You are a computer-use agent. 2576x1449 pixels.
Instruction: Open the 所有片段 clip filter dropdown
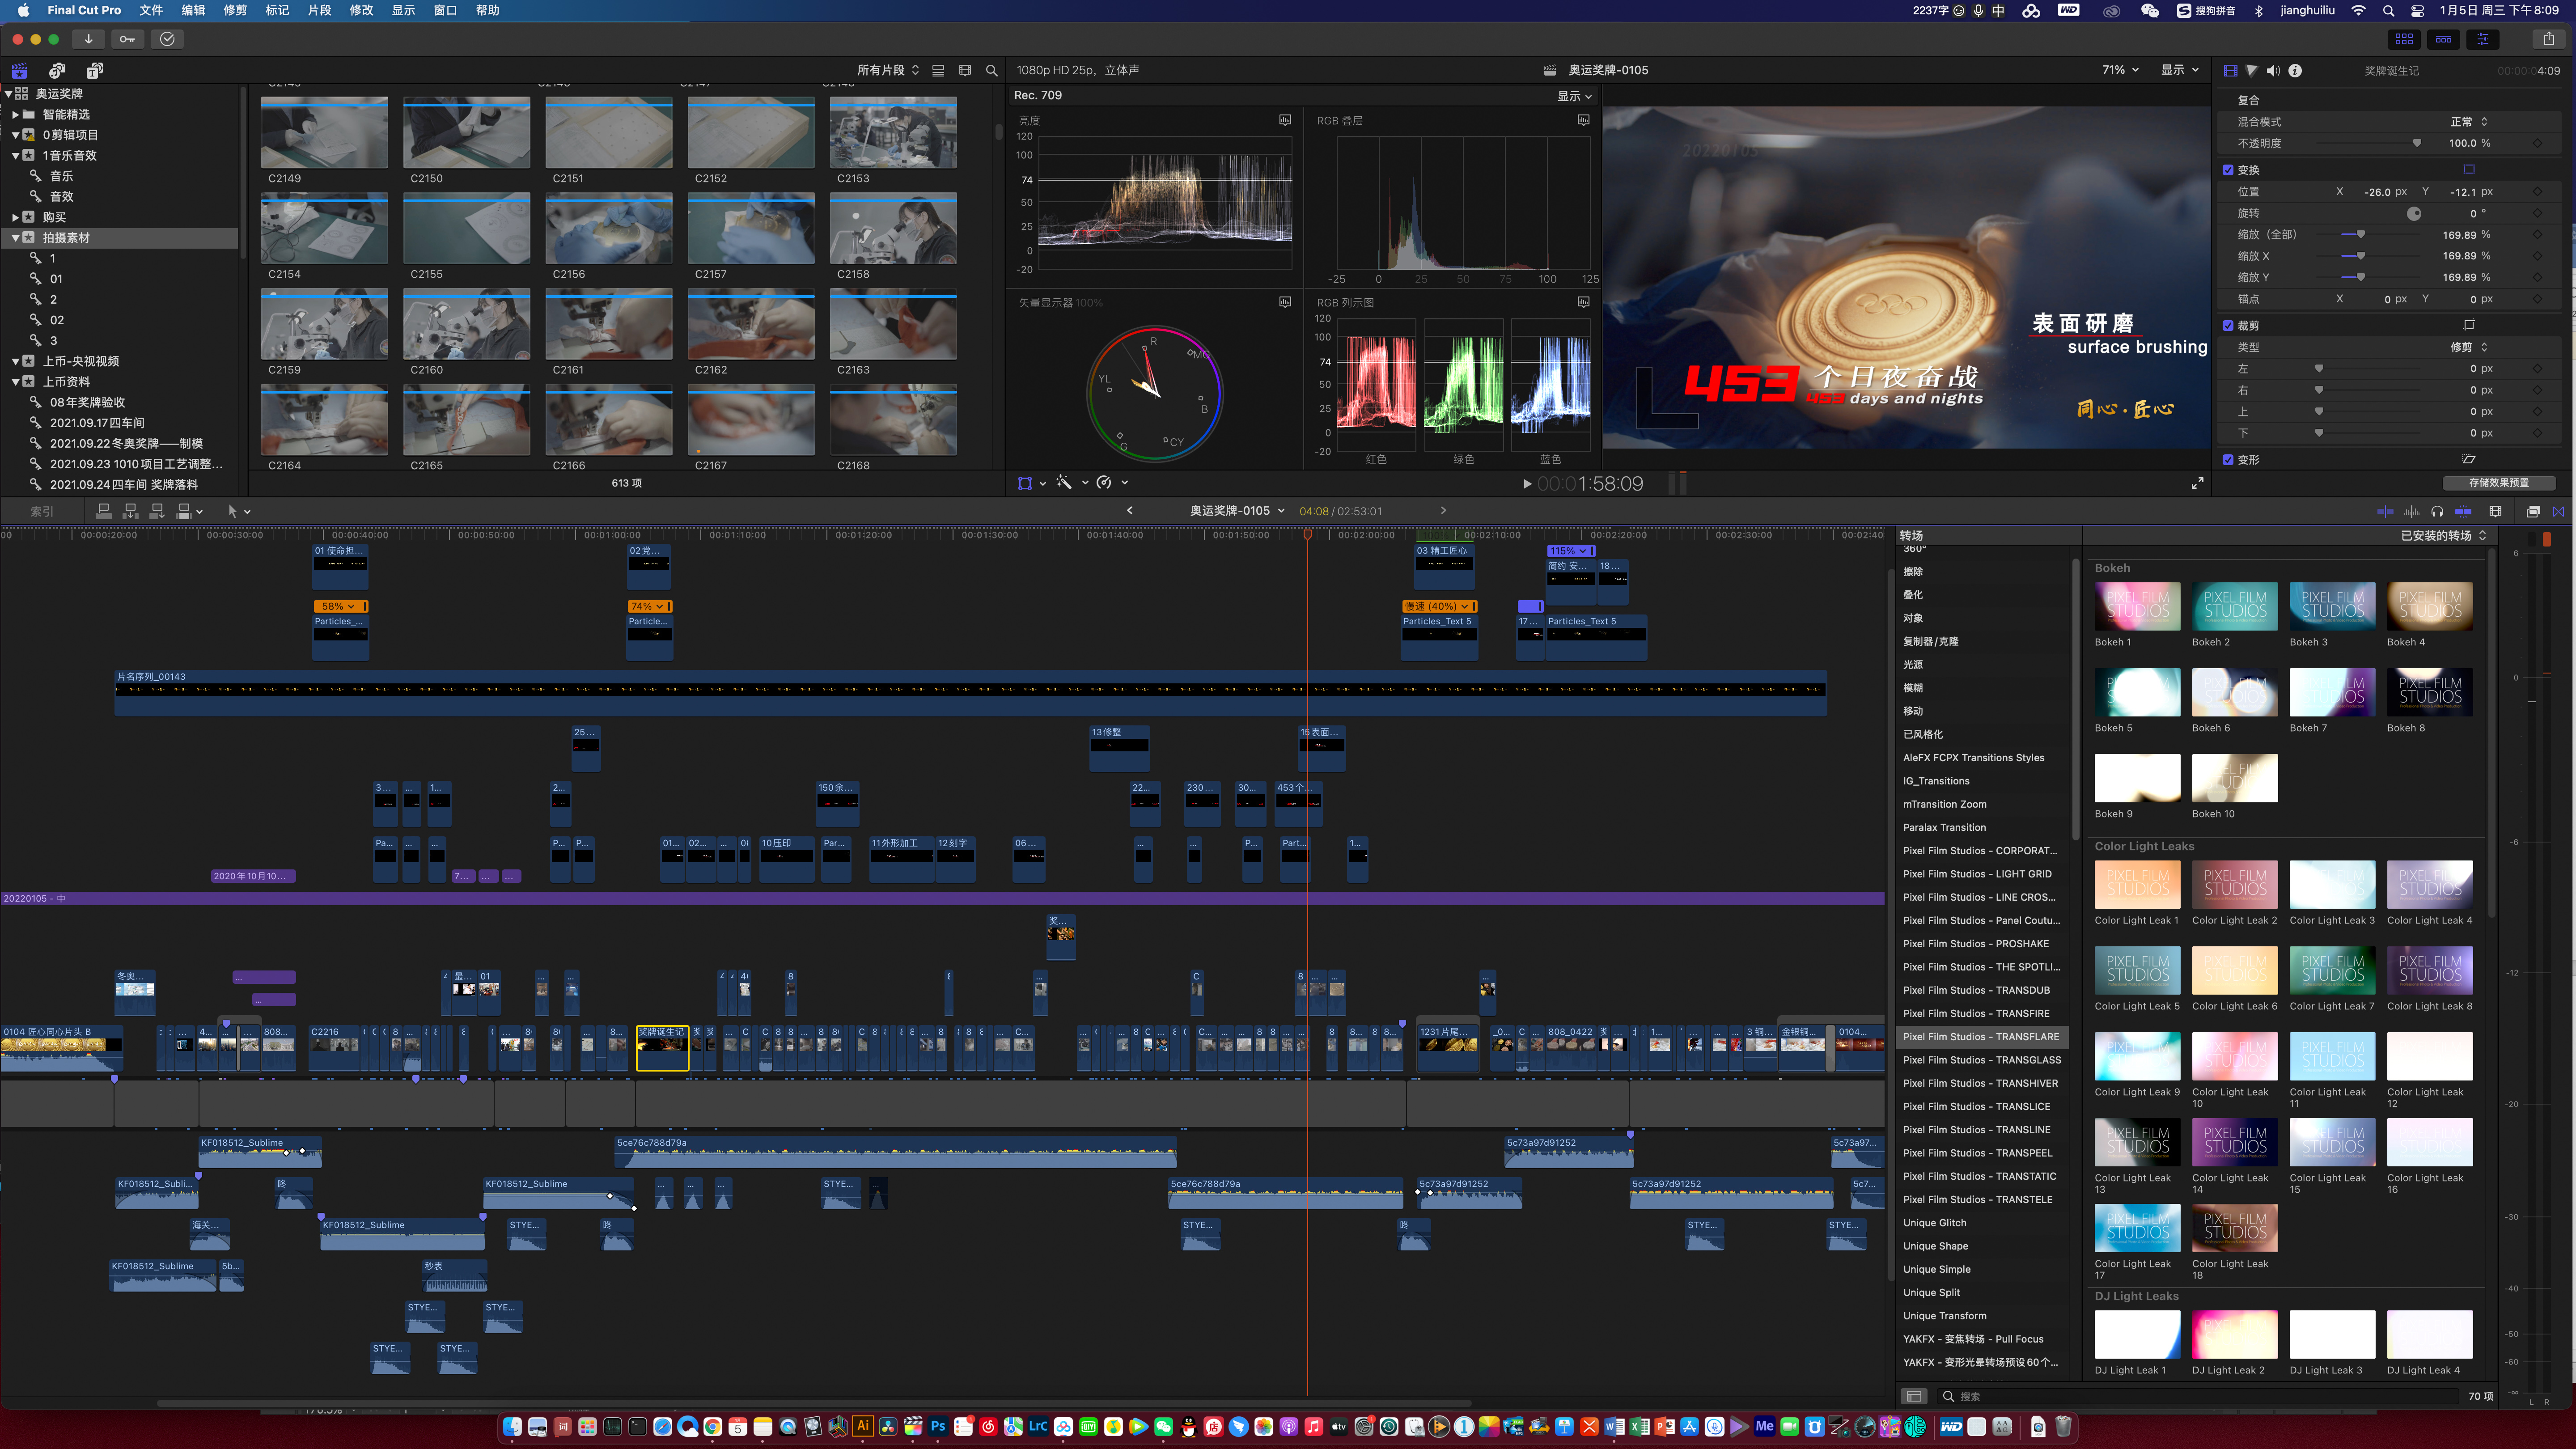tap(888, 70)
